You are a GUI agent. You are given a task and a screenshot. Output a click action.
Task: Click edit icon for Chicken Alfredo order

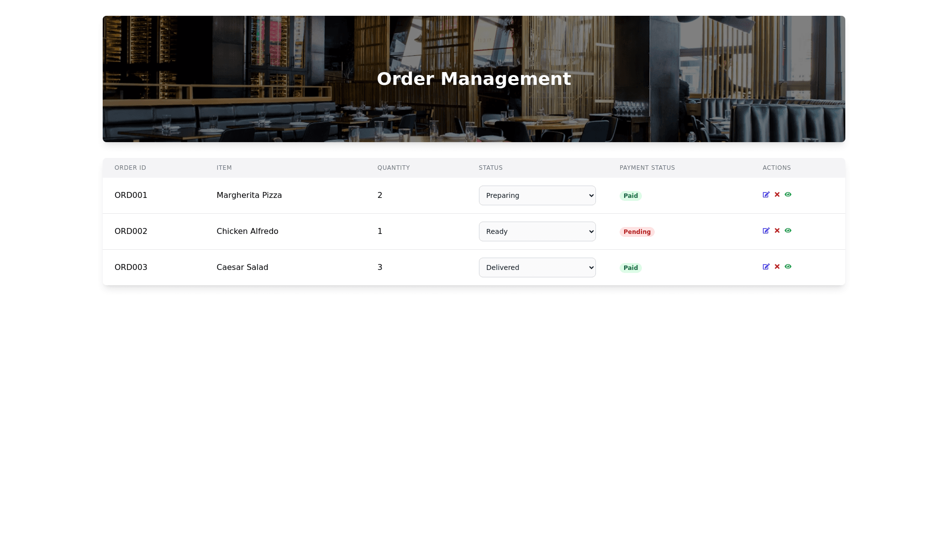(766, 231)
